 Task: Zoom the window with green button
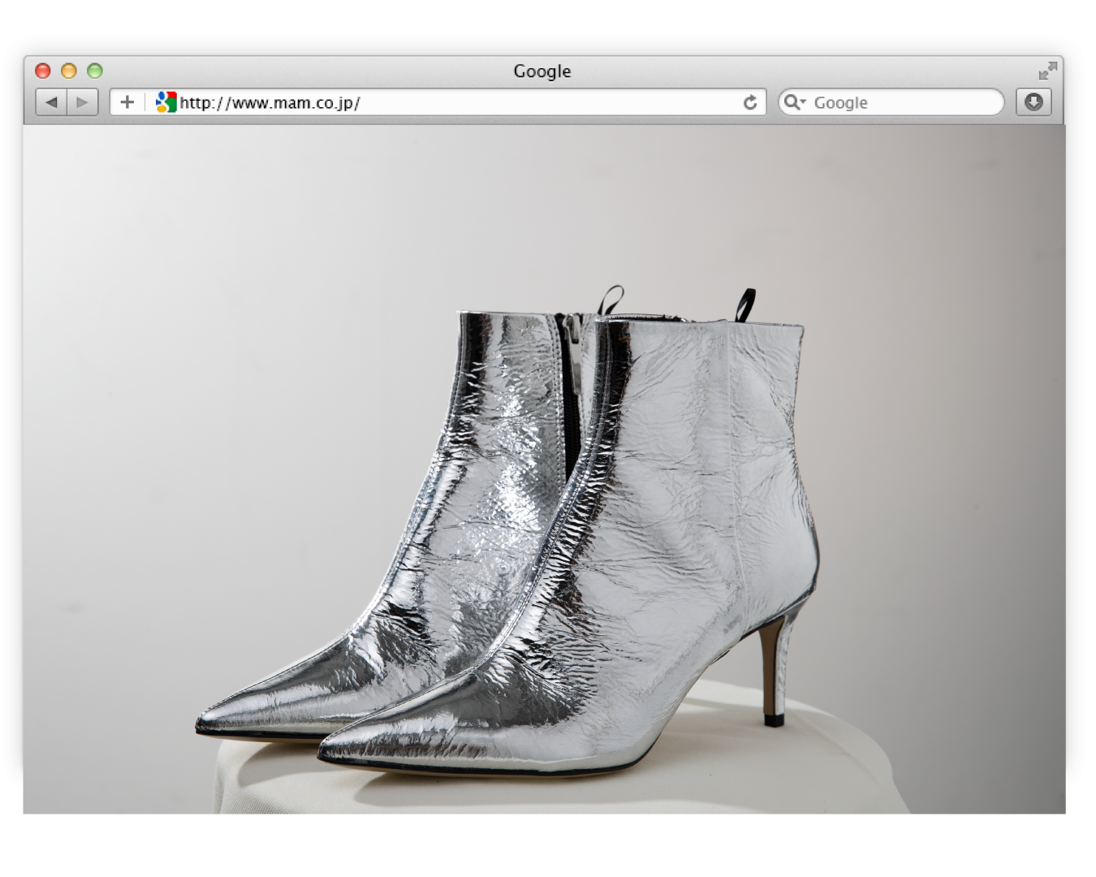[x=95, y=71]
